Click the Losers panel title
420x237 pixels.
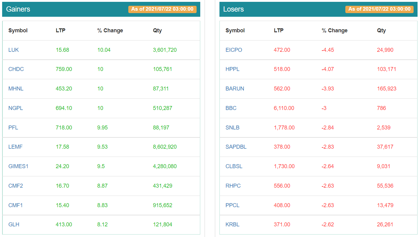point(233,9)
